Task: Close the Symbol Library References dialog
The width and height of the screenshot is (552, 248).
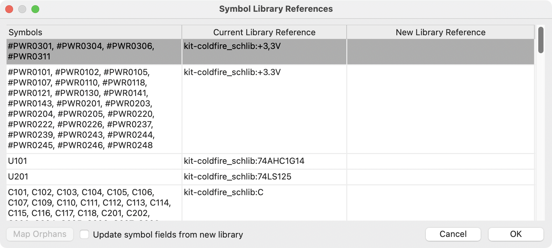Action: 9,9
